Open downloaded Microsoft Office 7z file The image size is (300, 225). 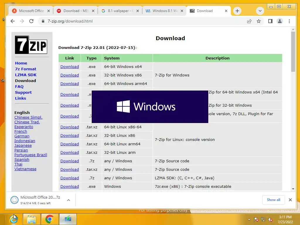(x=36, y=200)
